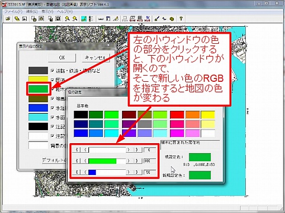Screen dimensions: 285x213
Task: Pick gray from the basic colors grid
Action: point(145,124)
